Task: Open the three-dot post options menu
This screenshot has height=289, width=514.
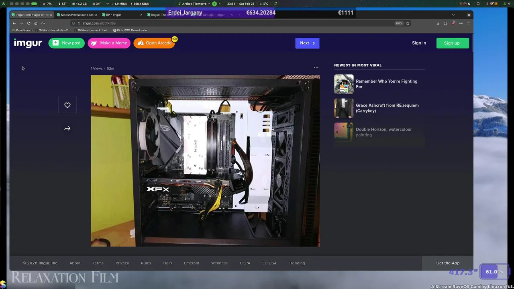Action: pos(316,68)
